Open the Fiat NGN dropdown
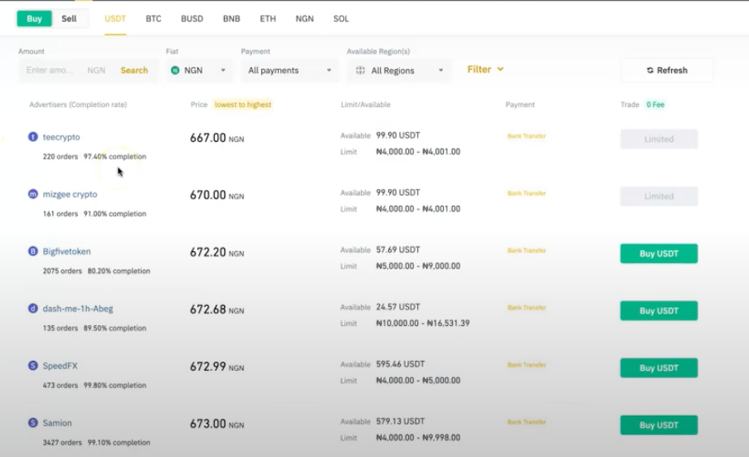 (200, 70)
